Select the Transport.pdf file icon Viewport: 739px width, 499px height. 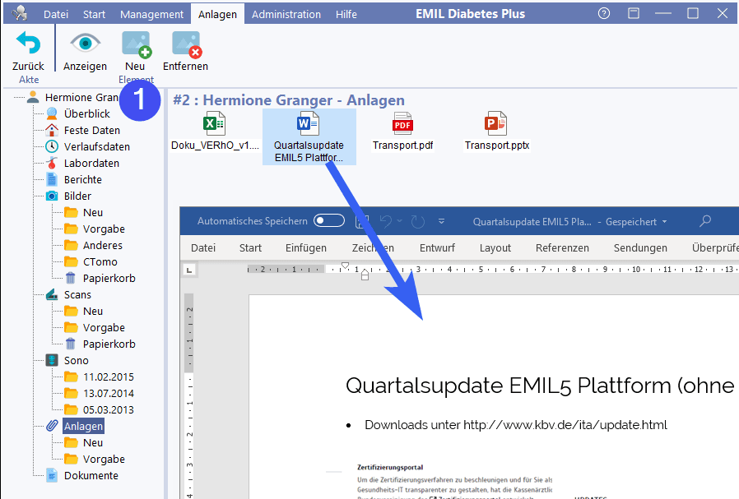pos(402,124)
